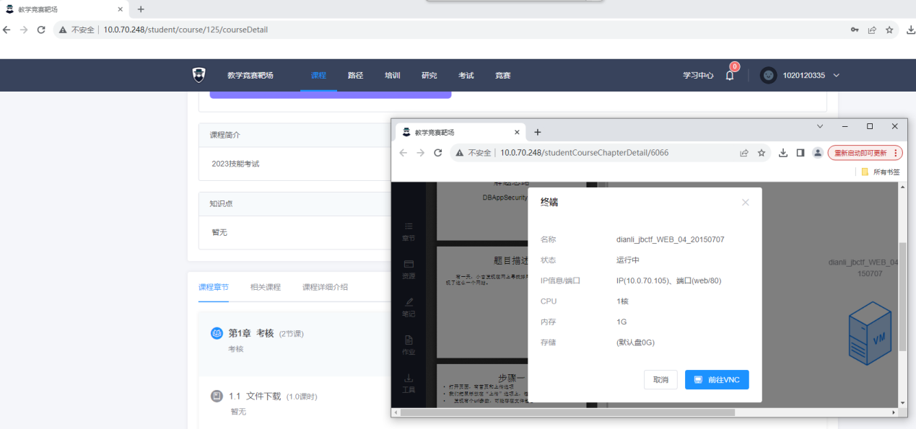The height and width of the screenshot is (429, 916).
Task: Reload the front popup window's page
Action: 437,153
